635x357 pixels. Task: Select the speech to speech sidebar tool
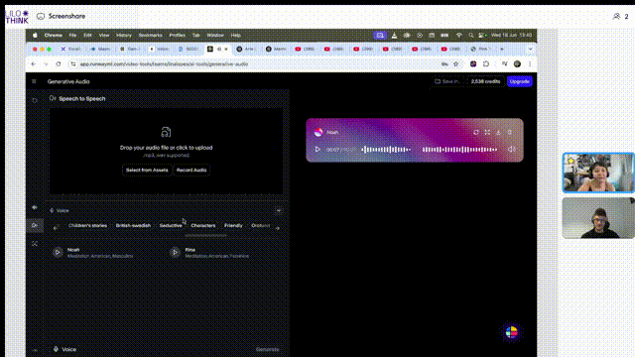pyautogui.click(x=35, y=225)
